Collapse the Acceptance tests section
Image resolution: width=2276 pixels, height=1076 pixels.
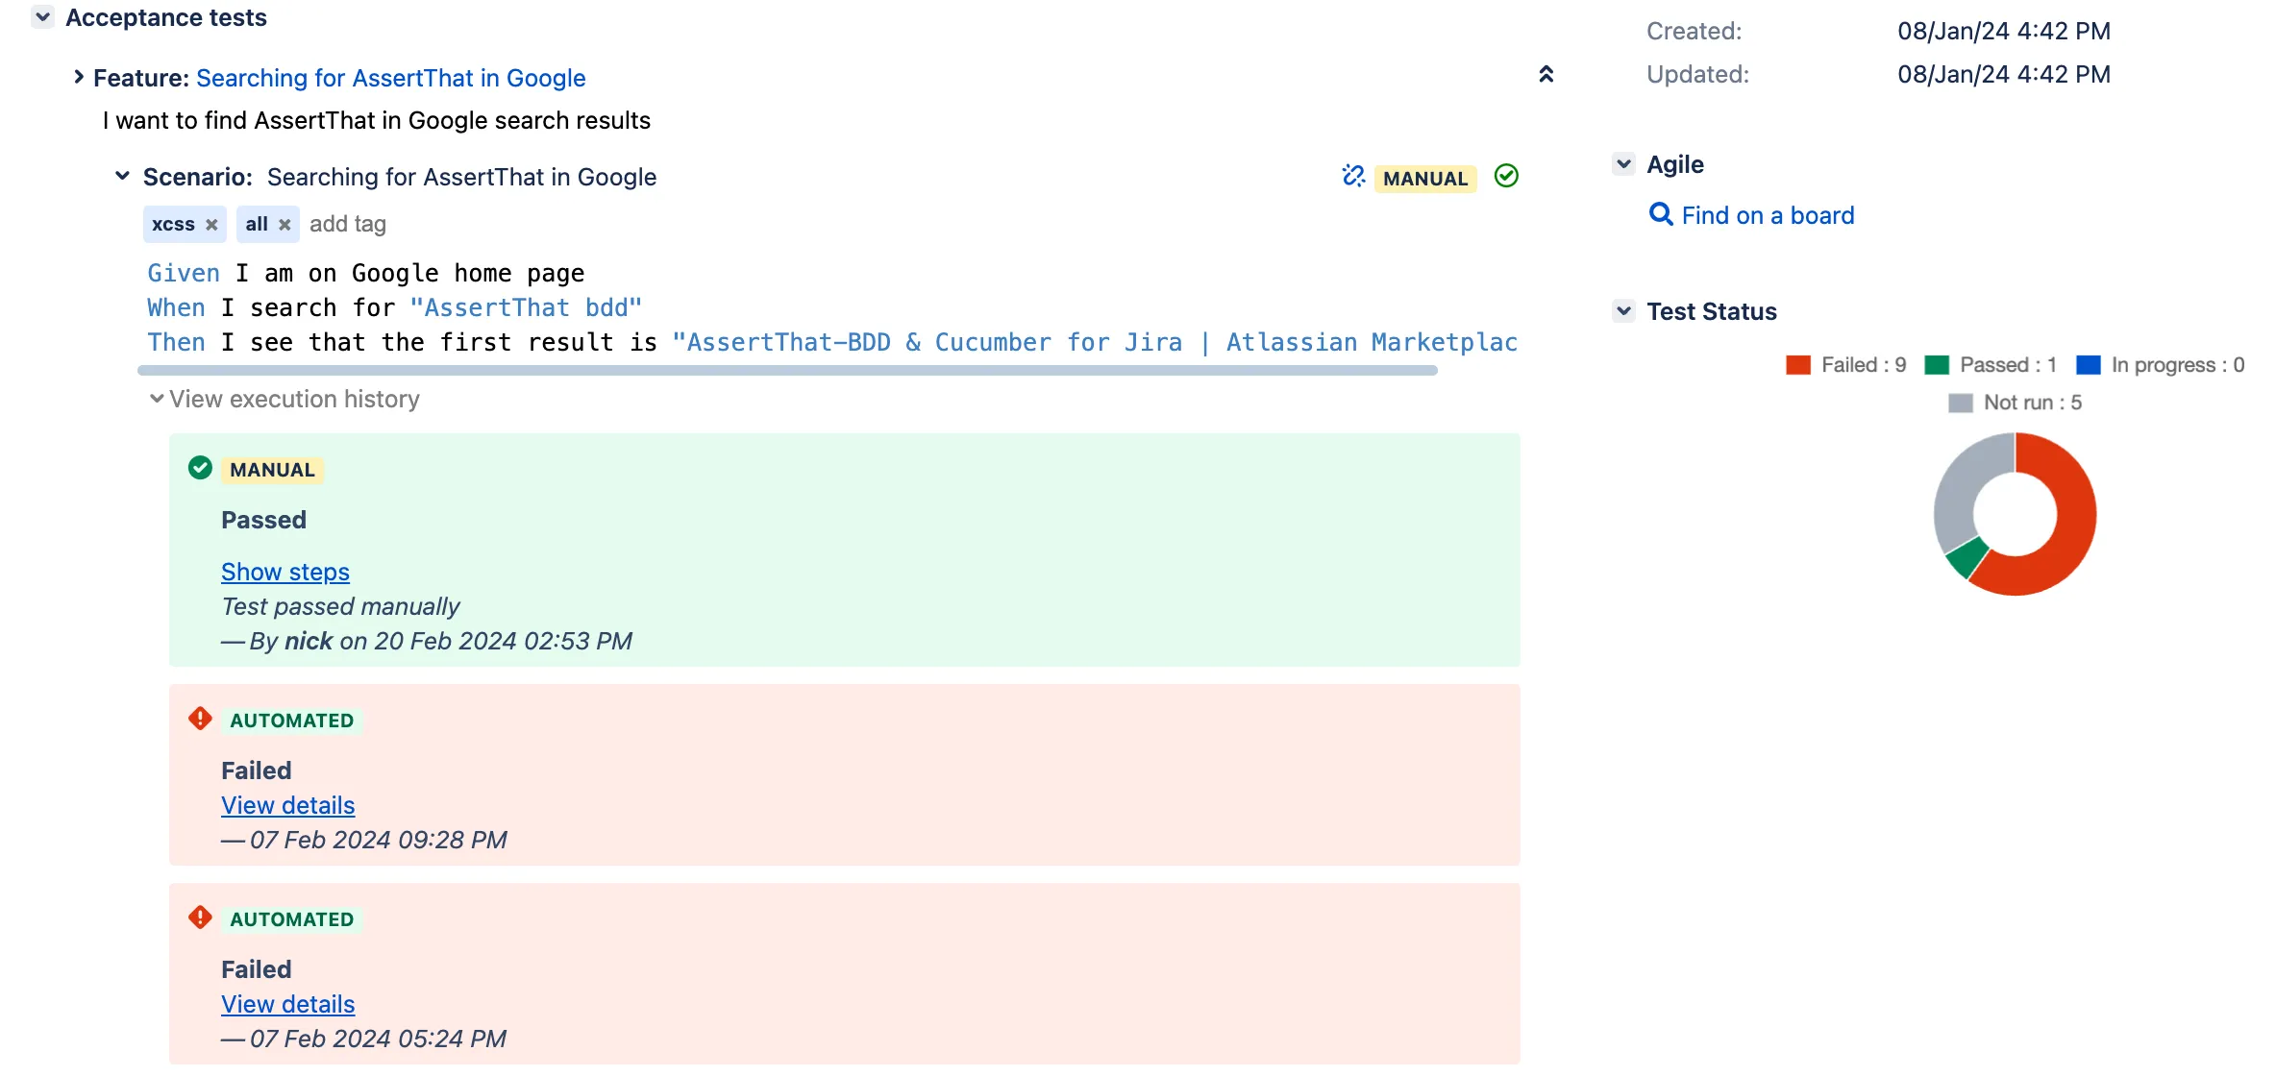[x=42, y=17]
